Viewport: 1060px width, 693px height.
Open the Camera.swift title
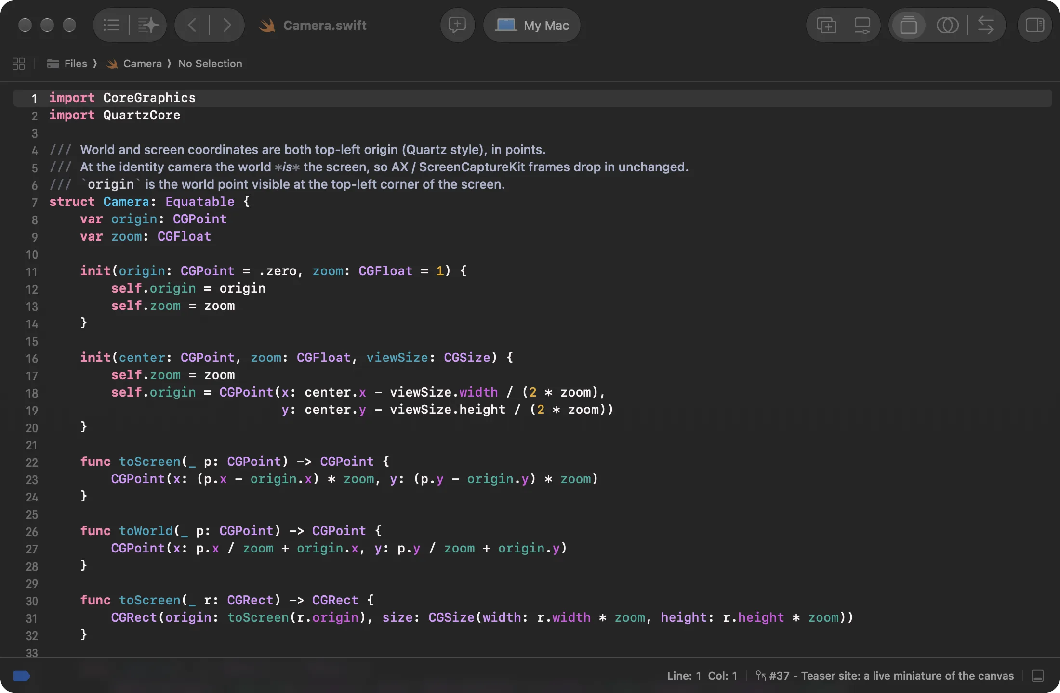(x=325, y=25)
